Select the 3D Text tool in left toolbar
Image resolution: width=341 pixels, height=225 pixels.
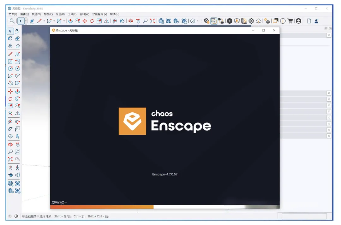(x=17, y=136)
